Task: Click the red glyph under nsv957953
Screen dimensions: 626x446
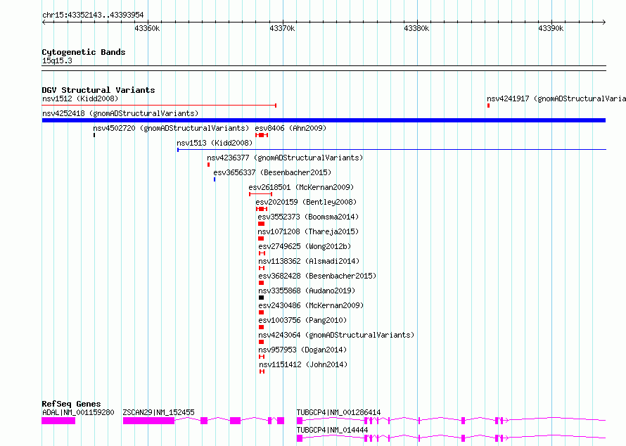Action: 262,357
